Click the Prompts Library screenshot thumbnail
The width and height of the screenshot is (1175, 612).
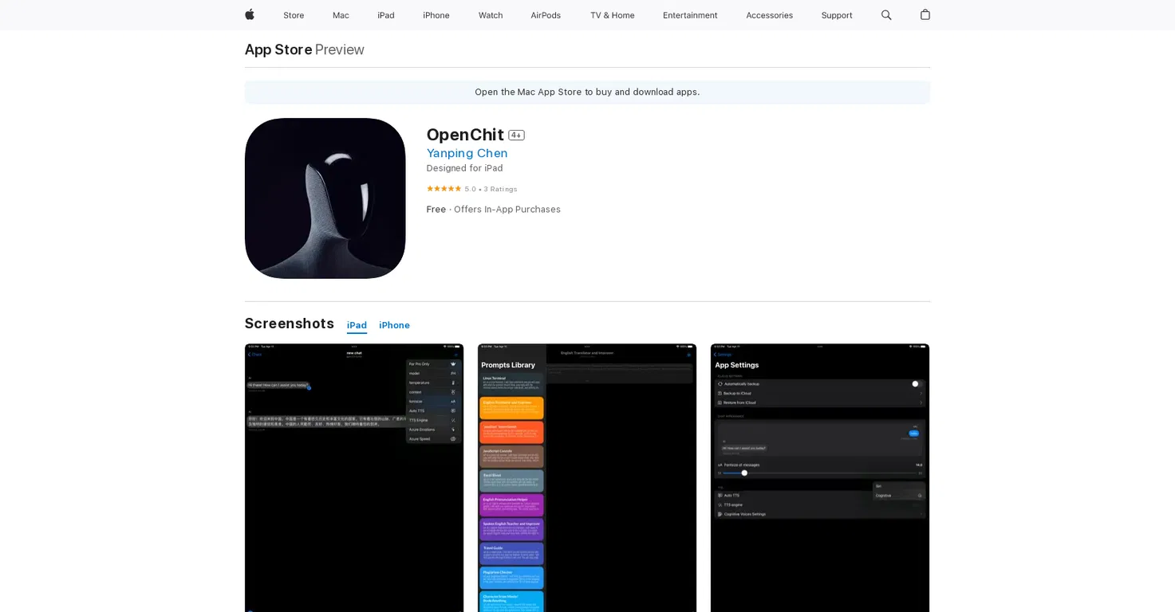[x=587, y=478]
